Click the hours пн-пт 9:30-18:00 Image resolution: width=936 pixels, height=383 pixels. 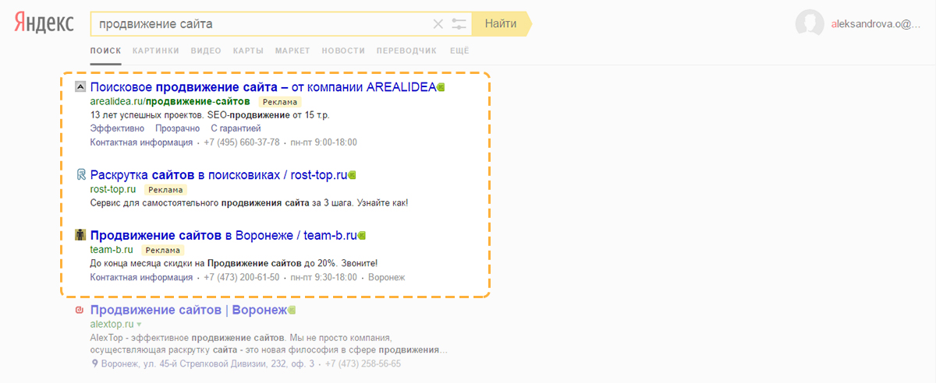click(x=323, y=277)
